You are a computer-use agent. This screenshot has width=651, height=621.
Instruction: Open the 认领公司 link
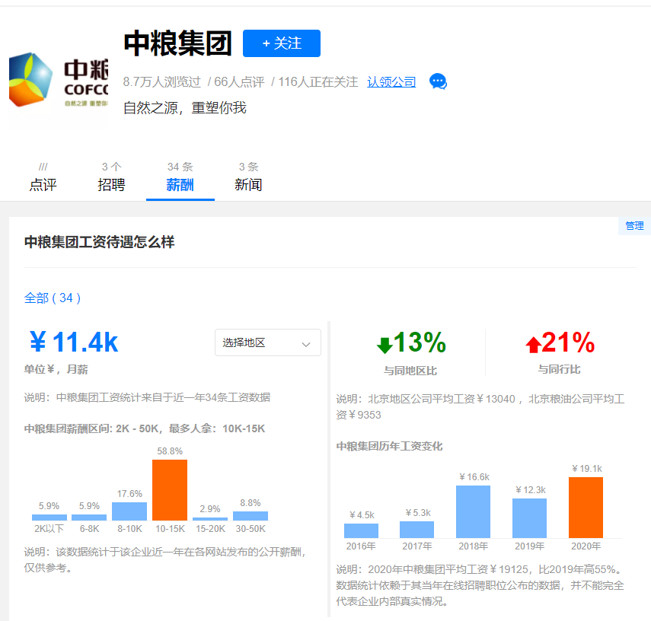click(391, 81)
